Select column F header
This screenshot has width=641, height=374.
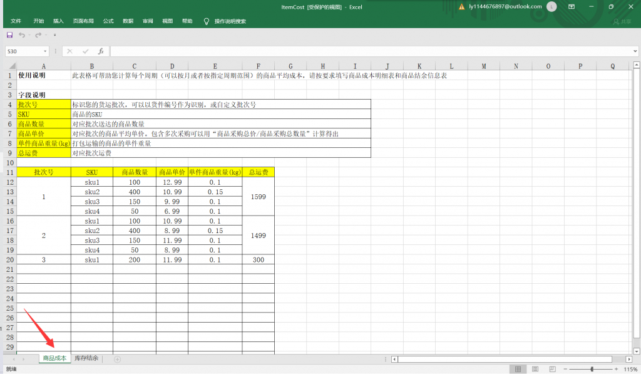[x=259, y=66]
